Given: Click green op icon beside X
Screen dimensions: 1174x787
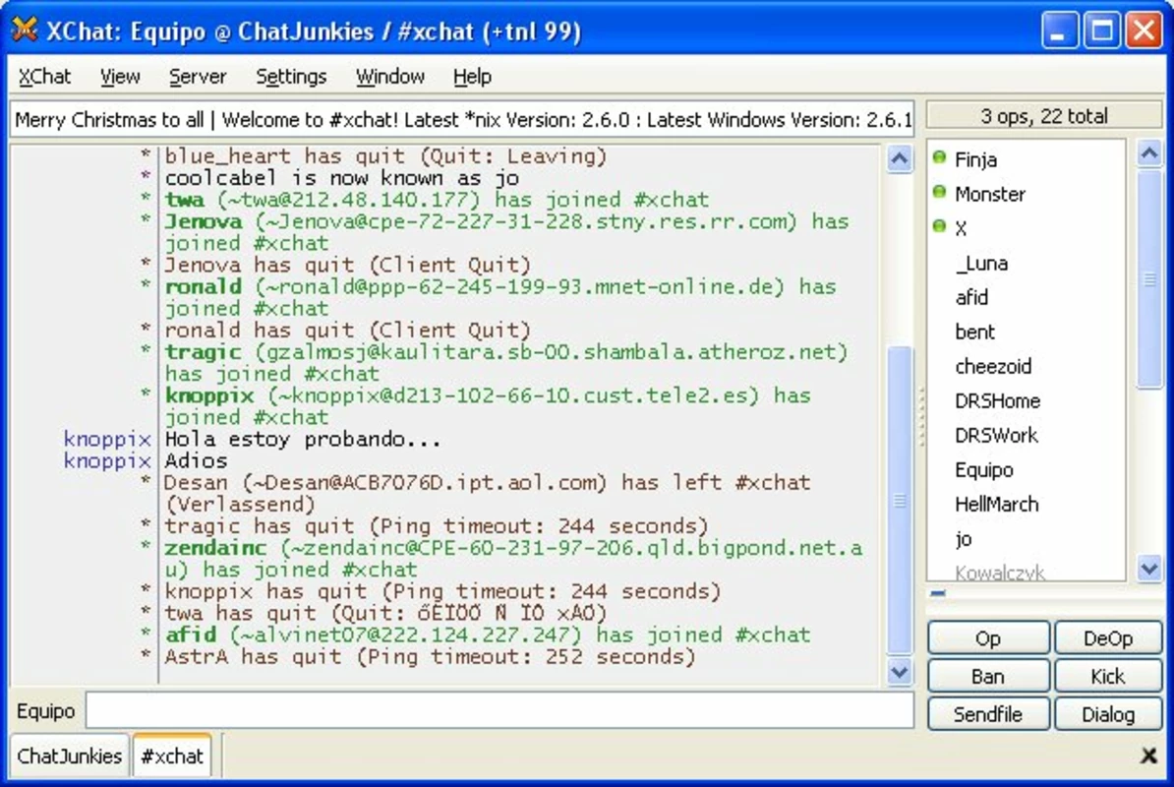Looking at the screenshot, I should [939, 225].
